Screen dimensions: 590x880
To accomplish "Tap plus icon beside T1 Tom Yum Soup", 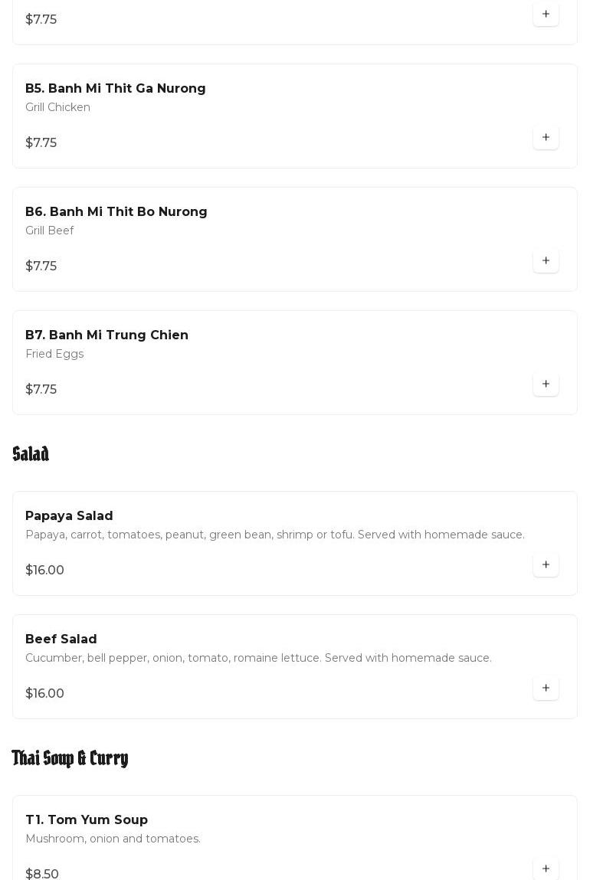I will [546, 869].
